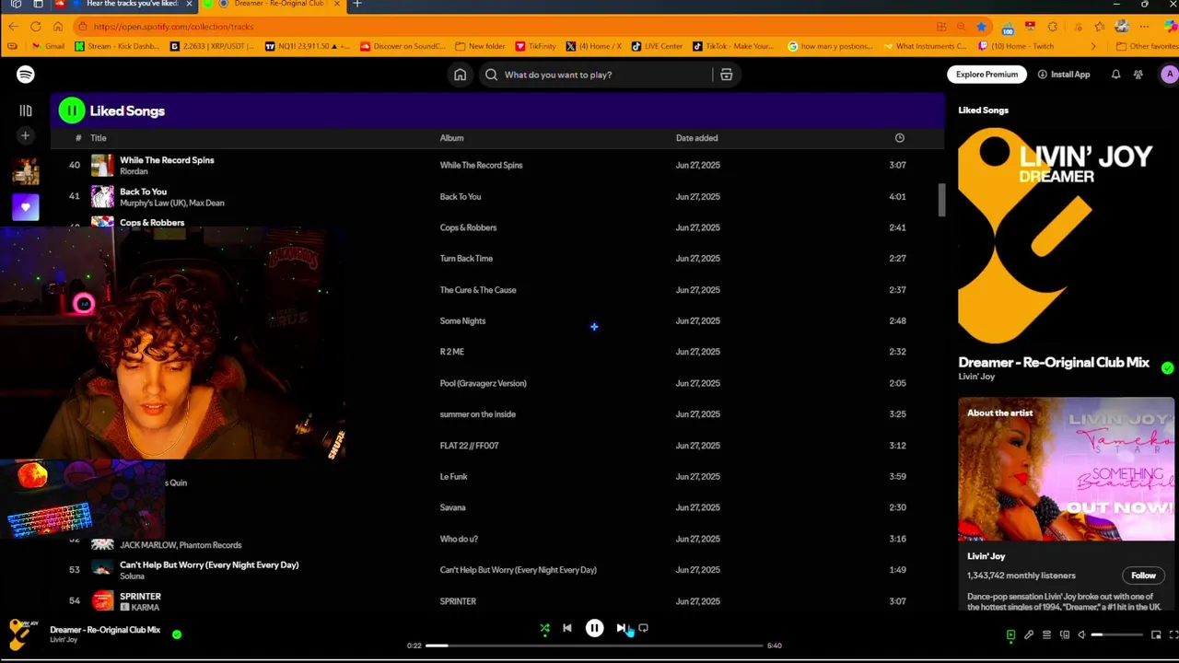Collapse Your Library sidebar icon
This screenshot has height=663, width=1179.
tap(26, 110)
